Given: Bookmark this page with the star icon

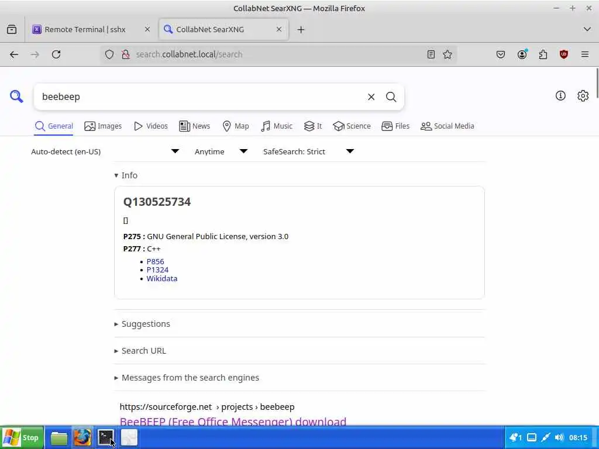Looking at the screenshot, I should [x=447, y=54].
